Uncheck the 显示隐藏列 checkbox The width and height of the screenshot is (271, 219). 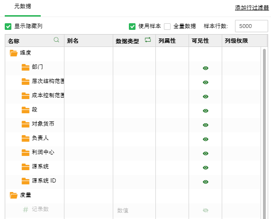8,27
